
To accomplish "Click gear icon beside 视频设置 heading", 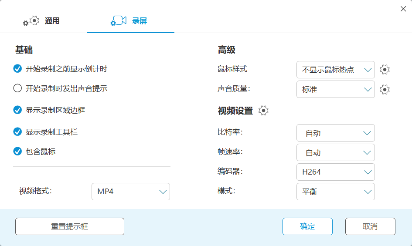I will 263,111.
